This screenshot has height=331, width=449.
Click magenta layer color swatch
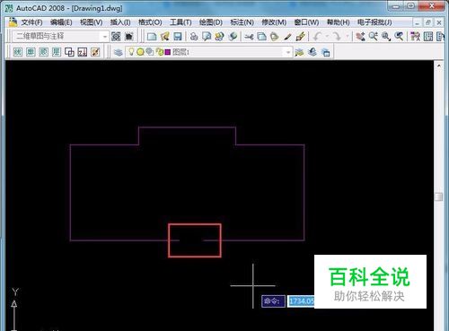pyautogui.click(x=168, y=52)
